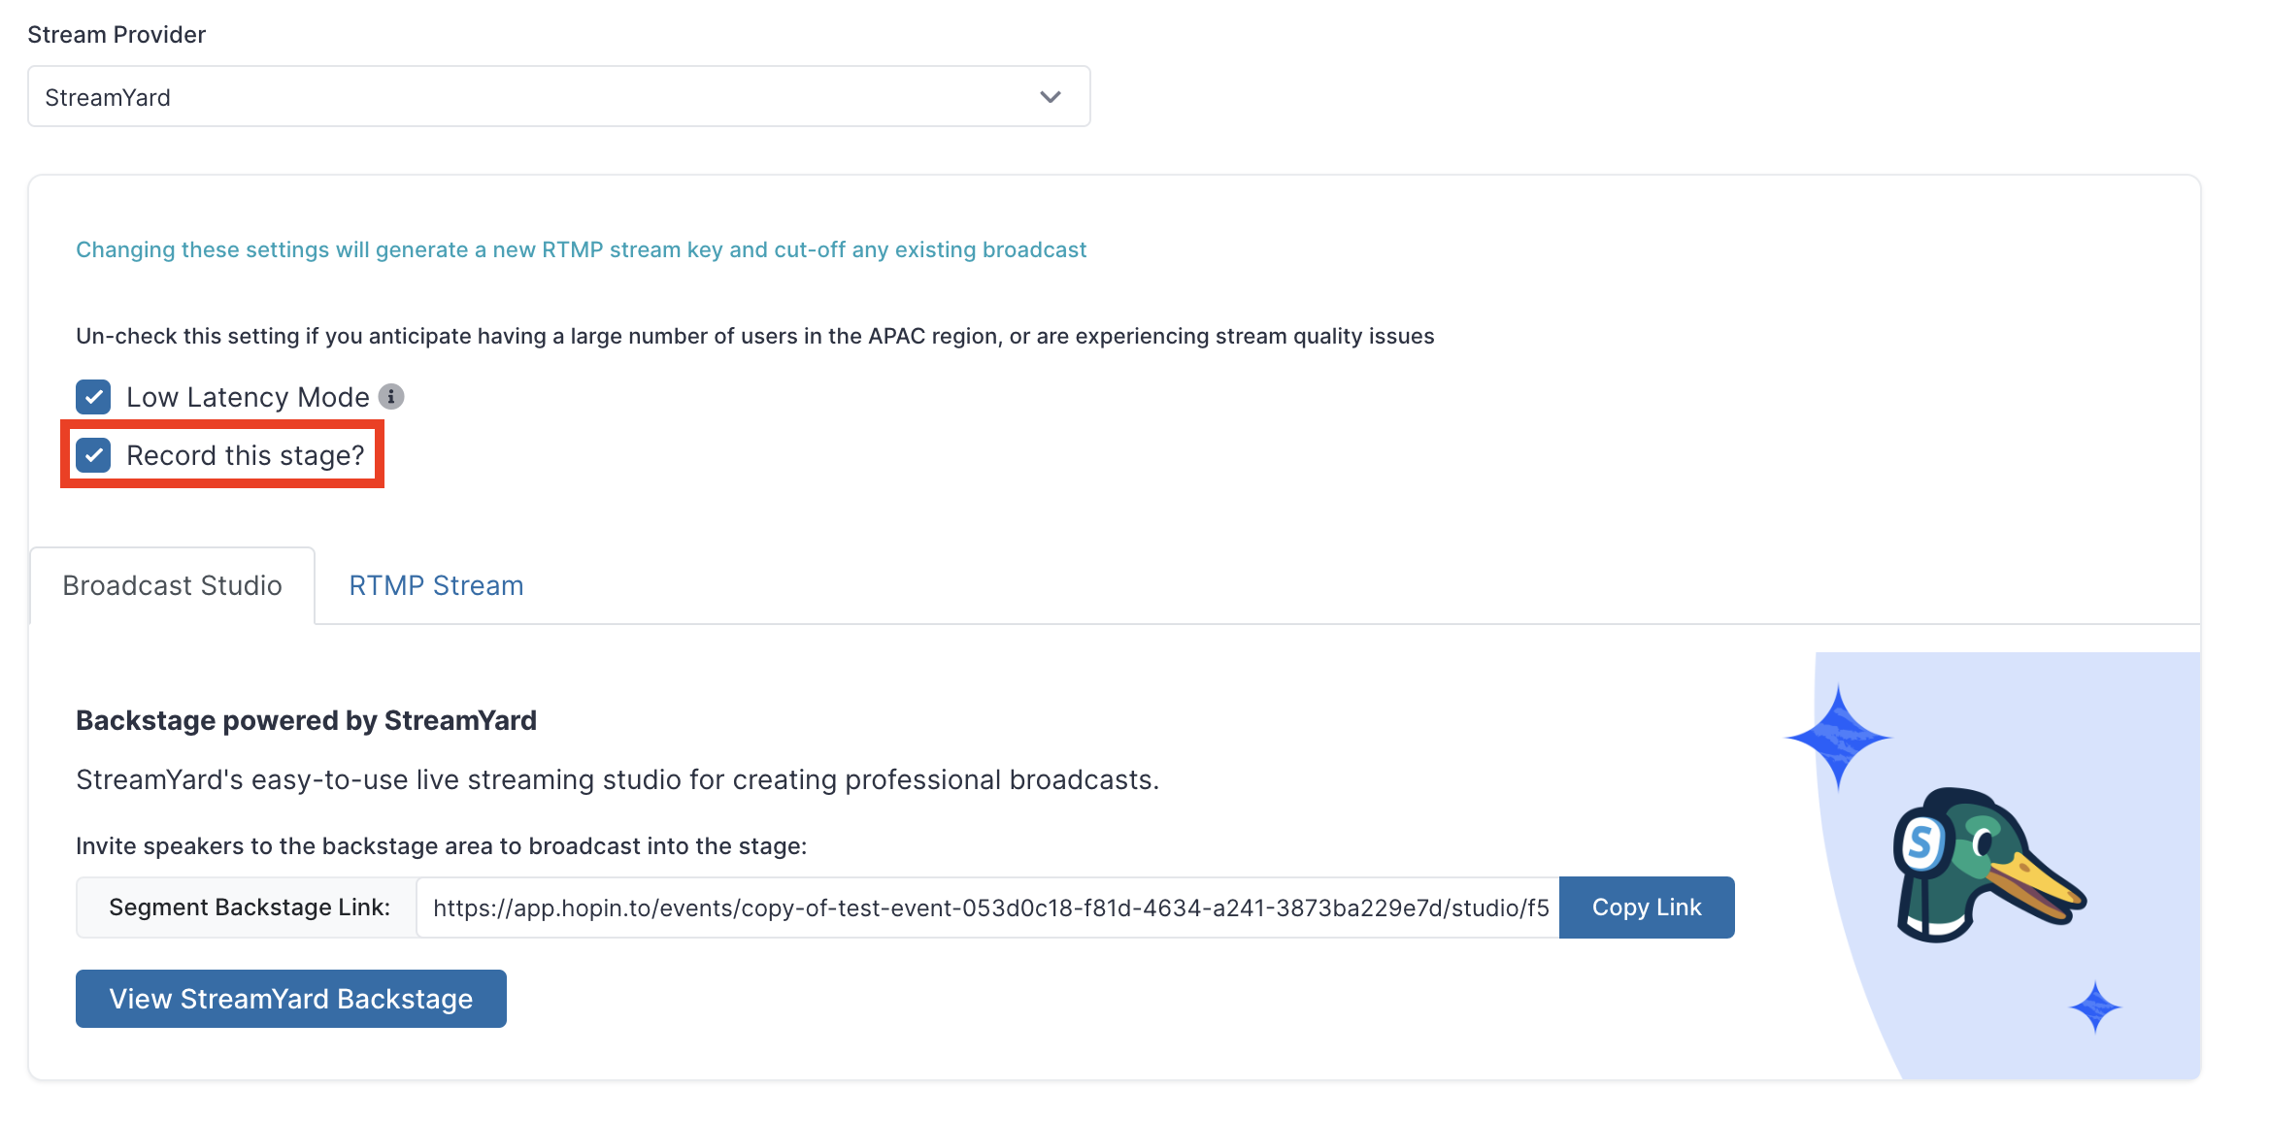Click the APAC region un-check setting notice
This screenshot has width=2270, height=1122.
[x=754, y=336]
